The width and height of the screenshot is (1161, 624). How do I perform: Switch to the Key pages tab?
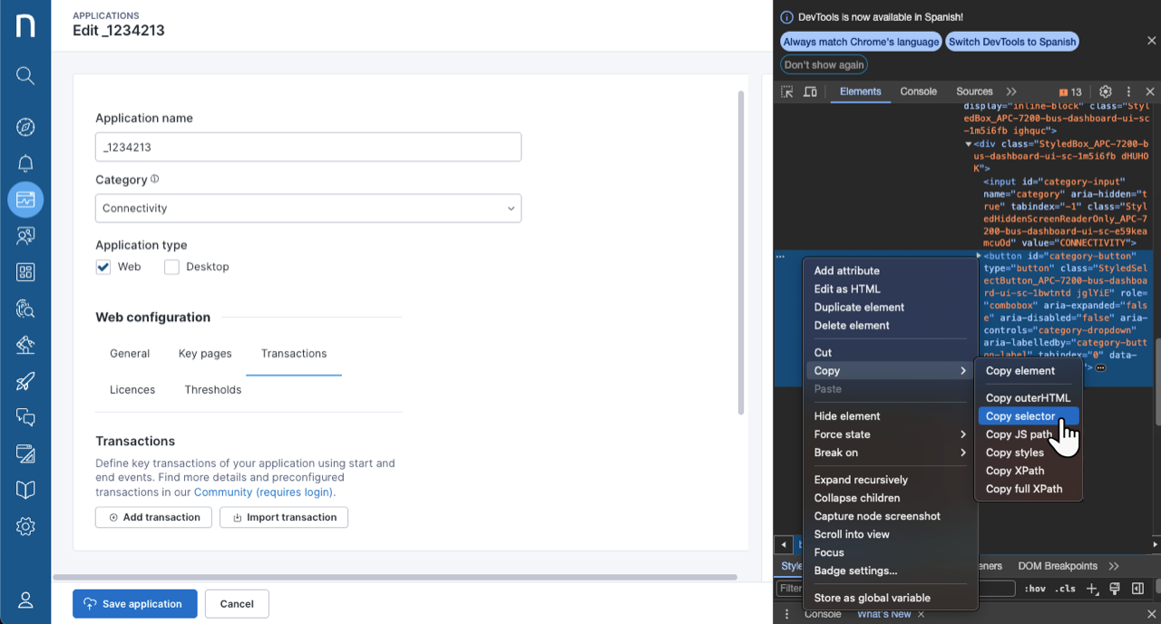[x=205, y=354]
